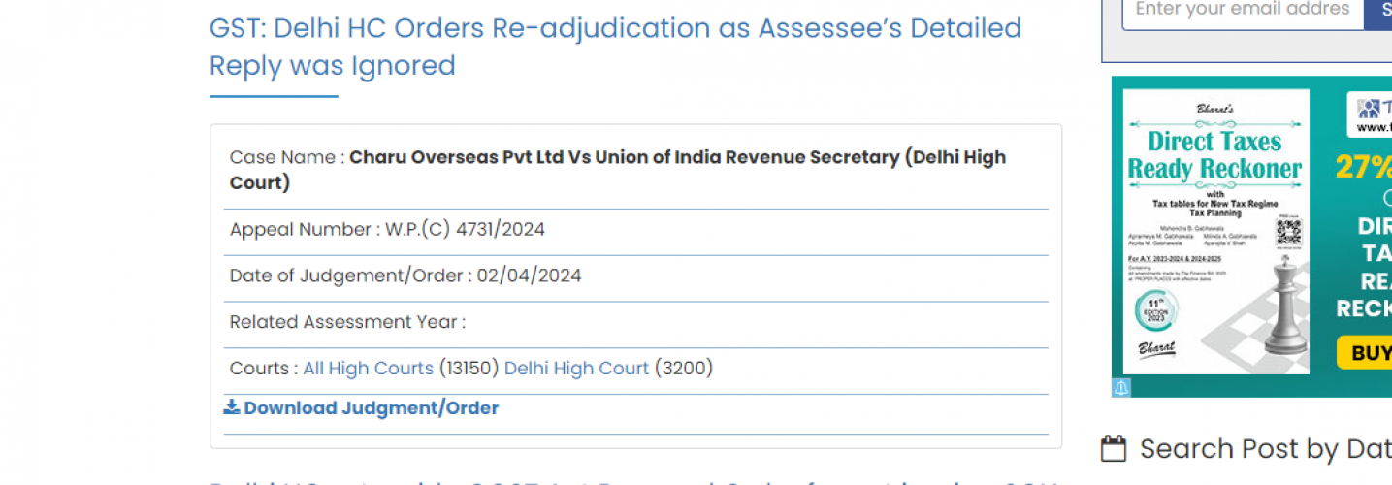Click the 27% discount text in the ad

1363,168
